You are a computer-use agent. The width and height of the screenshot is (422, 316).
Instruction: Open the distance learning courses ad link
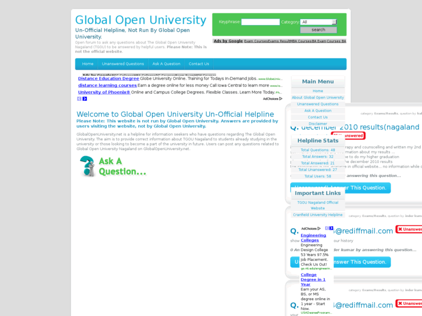[x=107, y=85]
